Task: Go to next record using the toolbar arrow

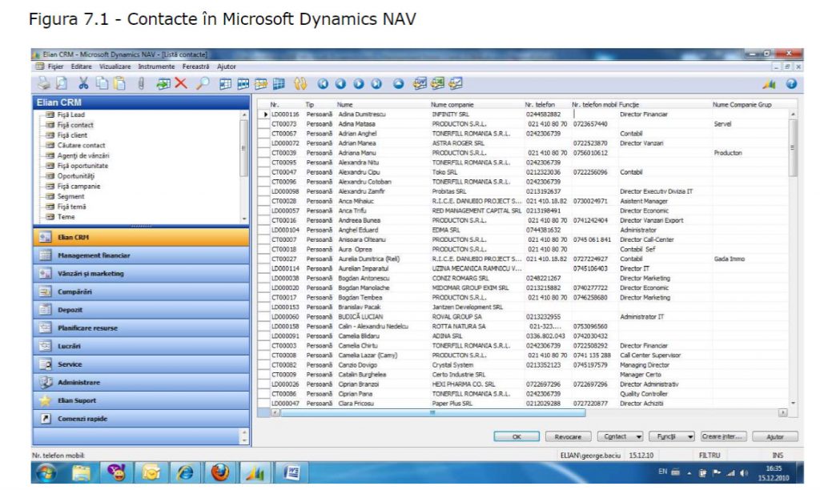Action: 359,84
